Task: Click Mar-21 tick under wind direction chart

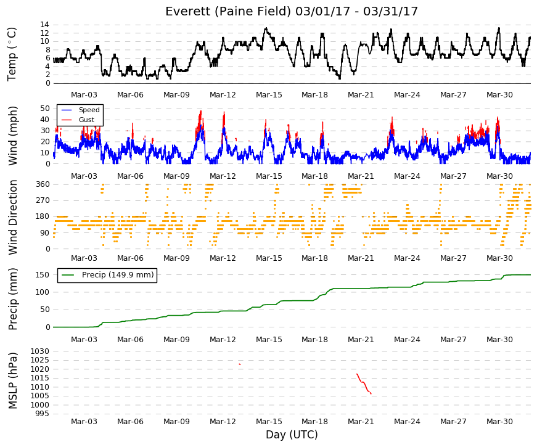Action: pos(361,258)
